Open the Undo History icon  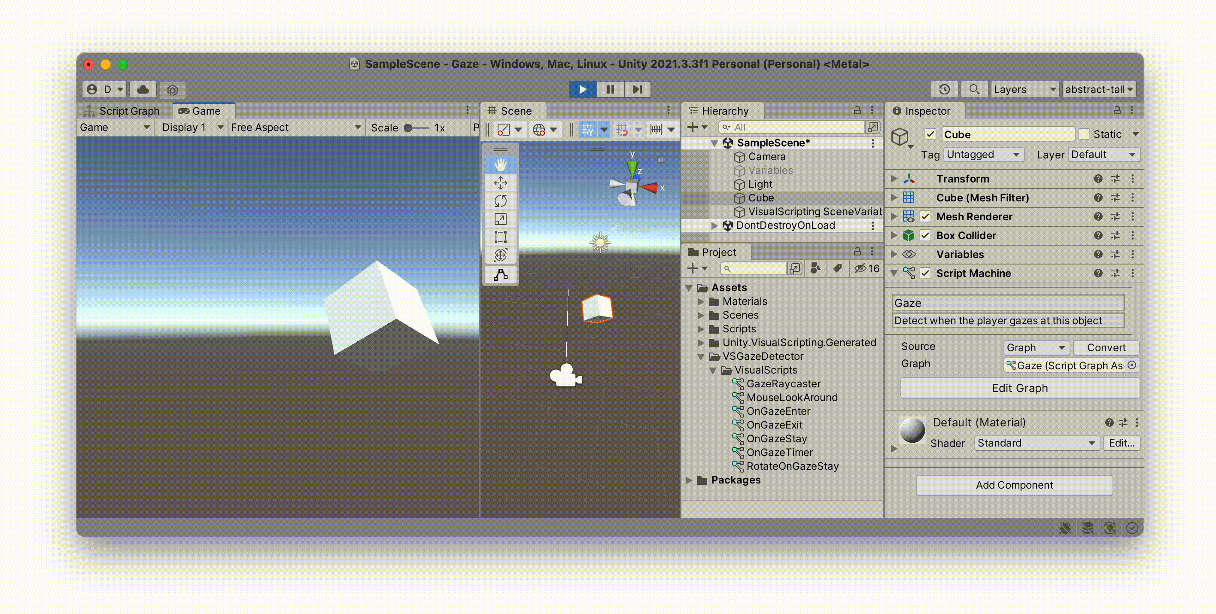(944, 89)
